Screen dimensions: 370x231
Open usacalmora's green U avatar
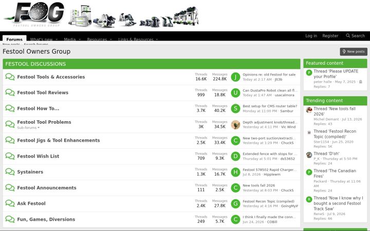click(x=235, y=93)
